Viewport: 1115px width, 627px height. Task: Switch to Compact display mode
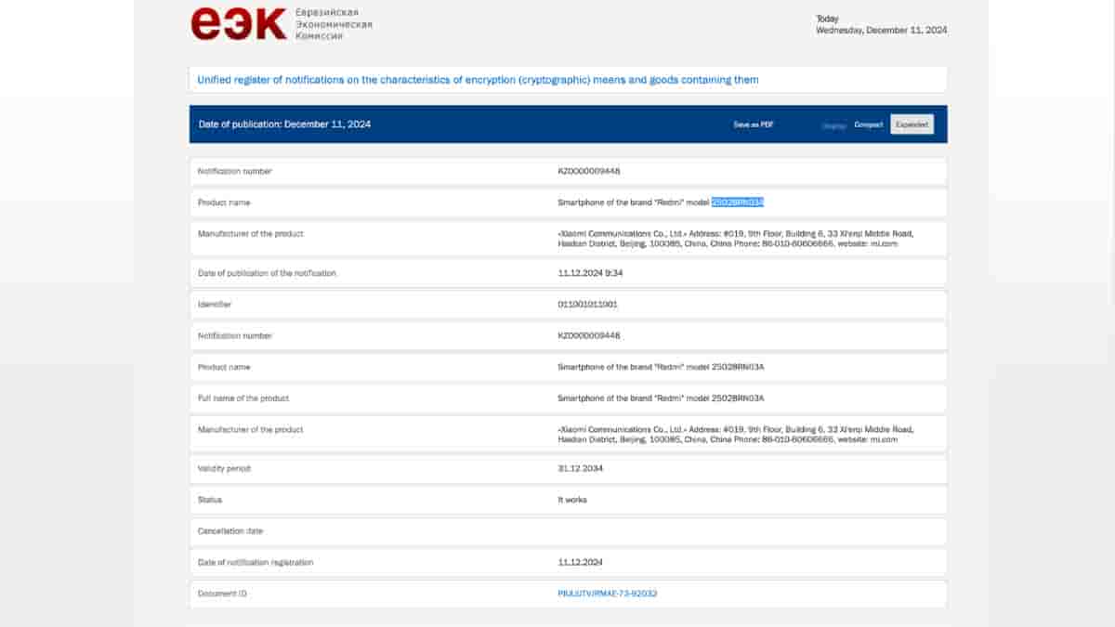(869, 124)
